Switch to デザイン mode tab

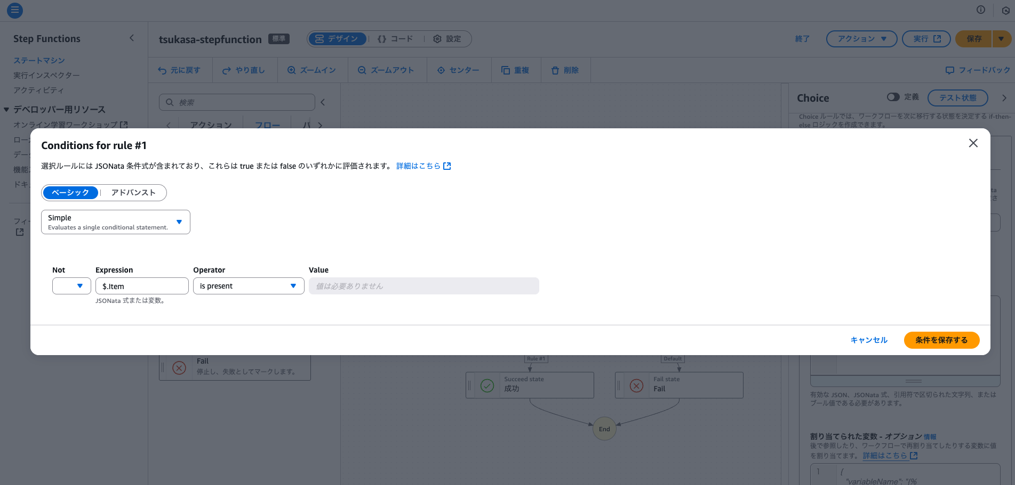coord(338,39)
